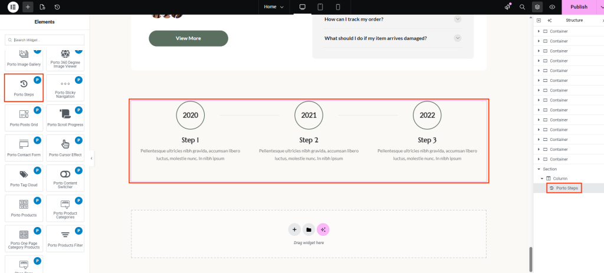Image resolution: width=604 pixels, height=273 pixels.
Task: Open revision history in top bar
Action: pyautogui.click(x=57, y=7)
